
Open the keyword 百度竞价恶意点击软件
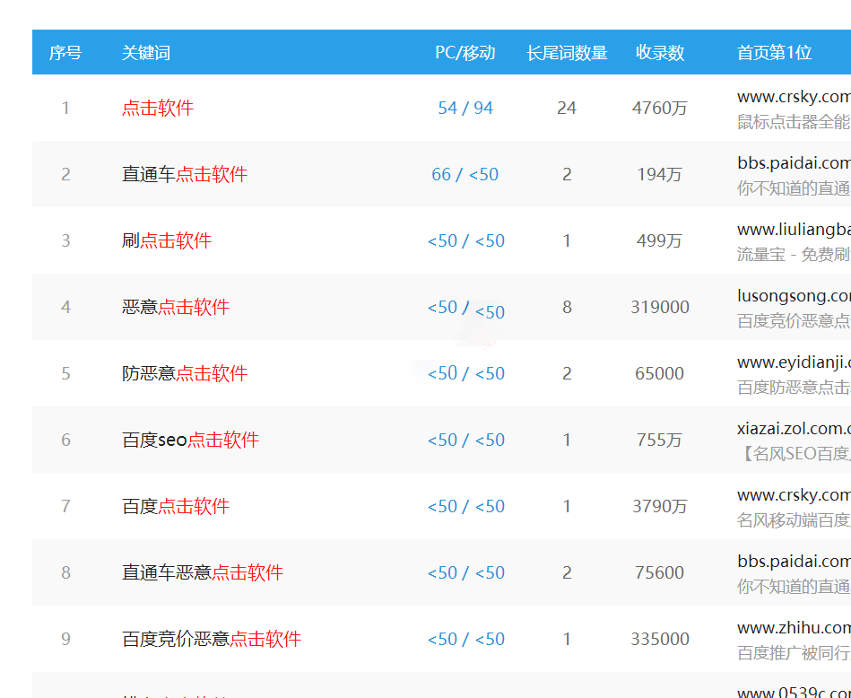[x=212, y=639]
